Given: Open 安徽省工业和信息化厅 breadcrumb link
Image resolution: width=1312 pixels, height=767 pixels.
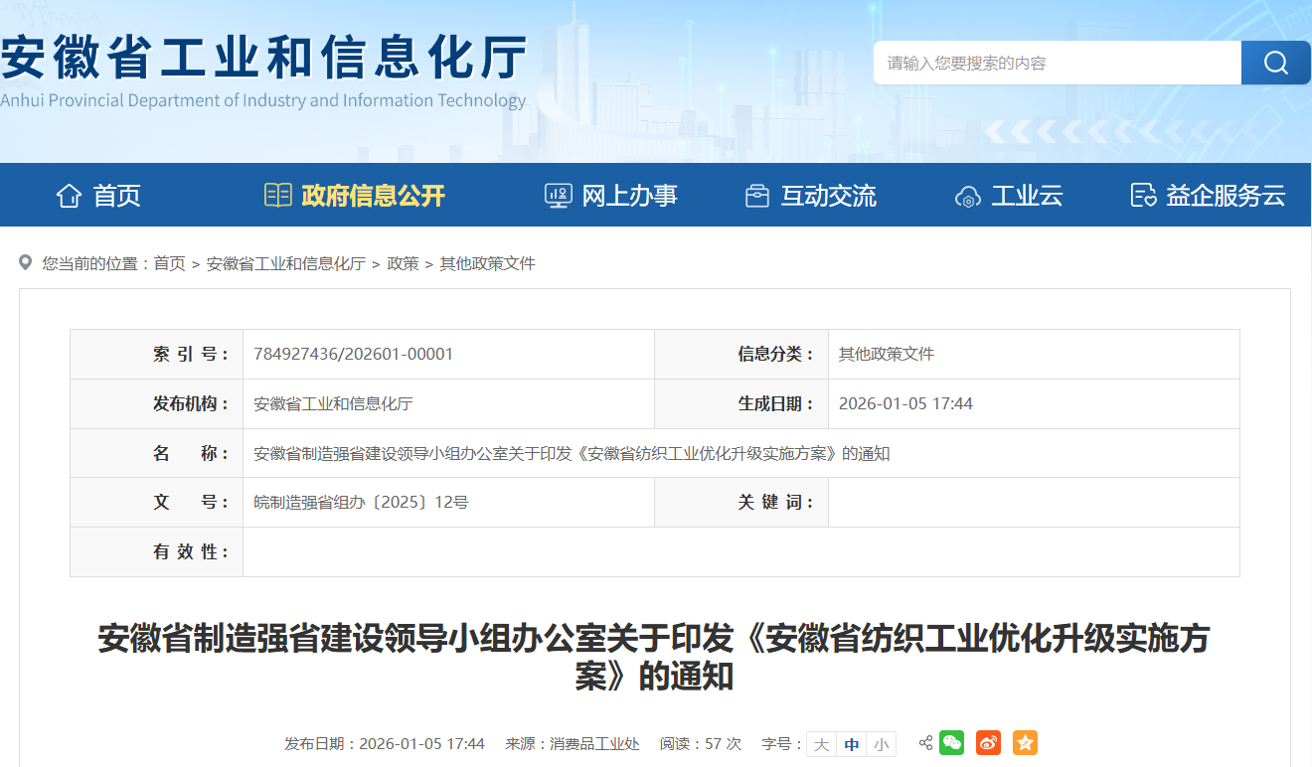Looking at the screenshot, I should pyautogui.click(x=286, y=263).
